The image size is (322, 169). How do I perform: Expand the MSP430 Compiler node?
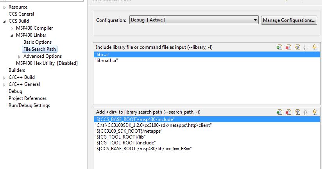point(12,28)
